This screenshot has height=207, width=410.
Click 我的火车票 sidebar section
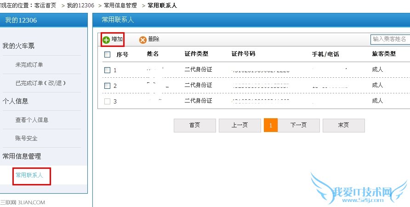click(18, 46)
